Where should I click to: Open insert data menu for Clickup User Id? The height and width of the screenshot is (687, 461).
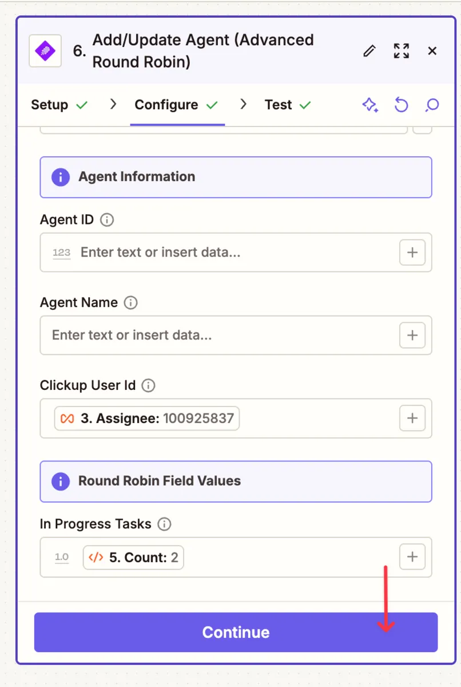[412, 418]
